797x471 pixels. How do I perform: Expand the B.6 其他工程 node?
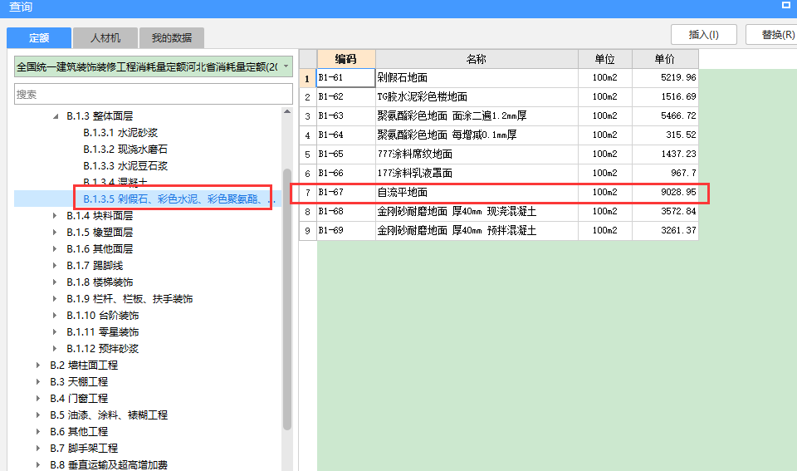pos(38,432)
